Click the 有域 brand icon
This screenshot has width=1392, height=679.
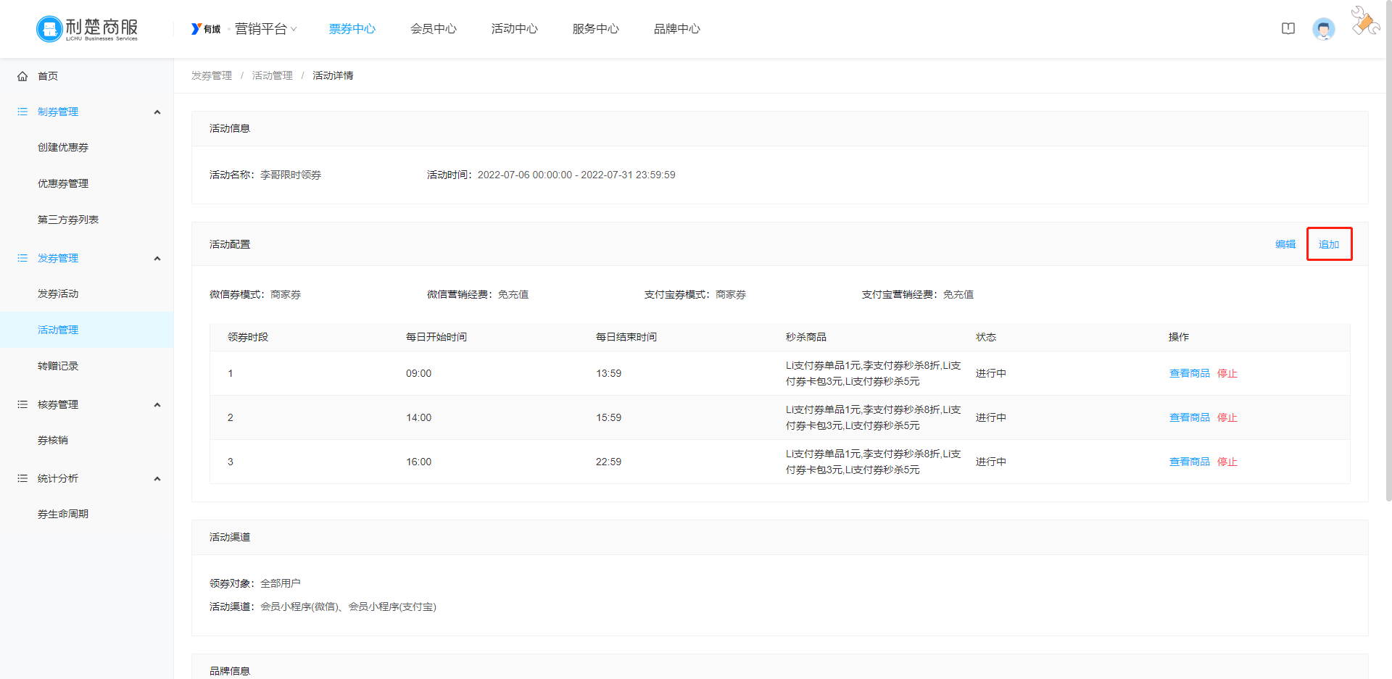pyautogui.click(x=205, y=29)
